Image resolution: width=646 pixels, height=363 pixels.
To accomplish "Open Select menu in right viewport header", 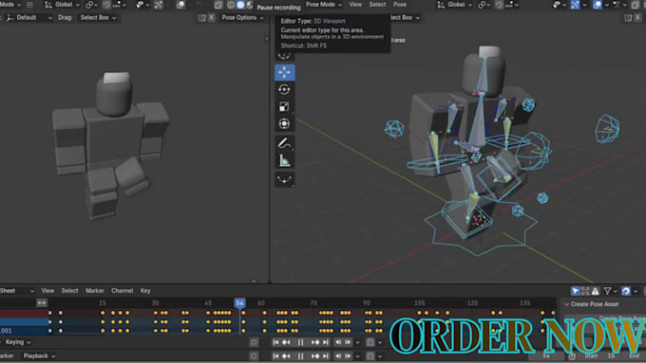I will pos(377,5).
